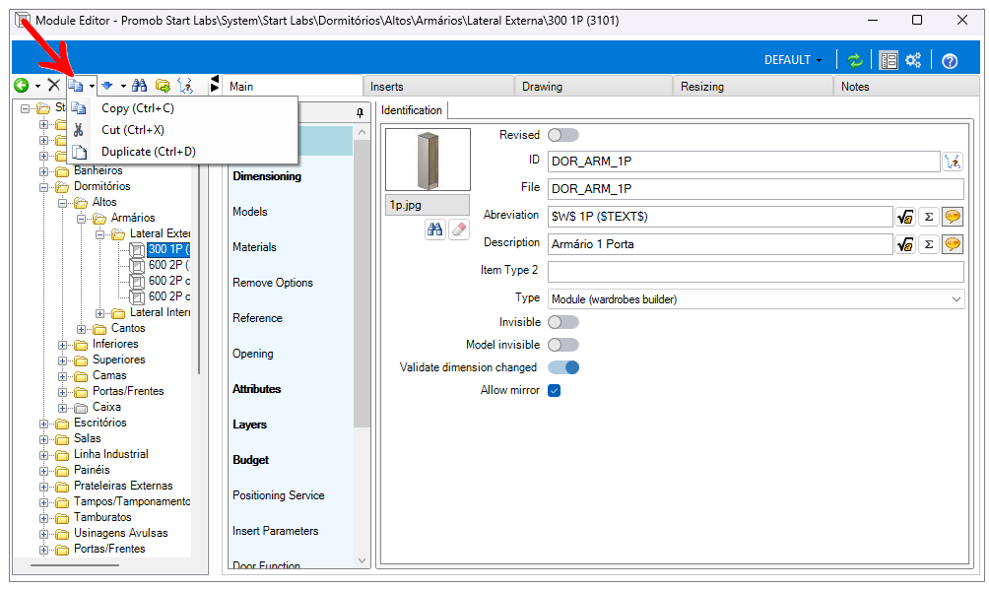
Task: Click the blue help question mark icon
Action: click(950, 60)
